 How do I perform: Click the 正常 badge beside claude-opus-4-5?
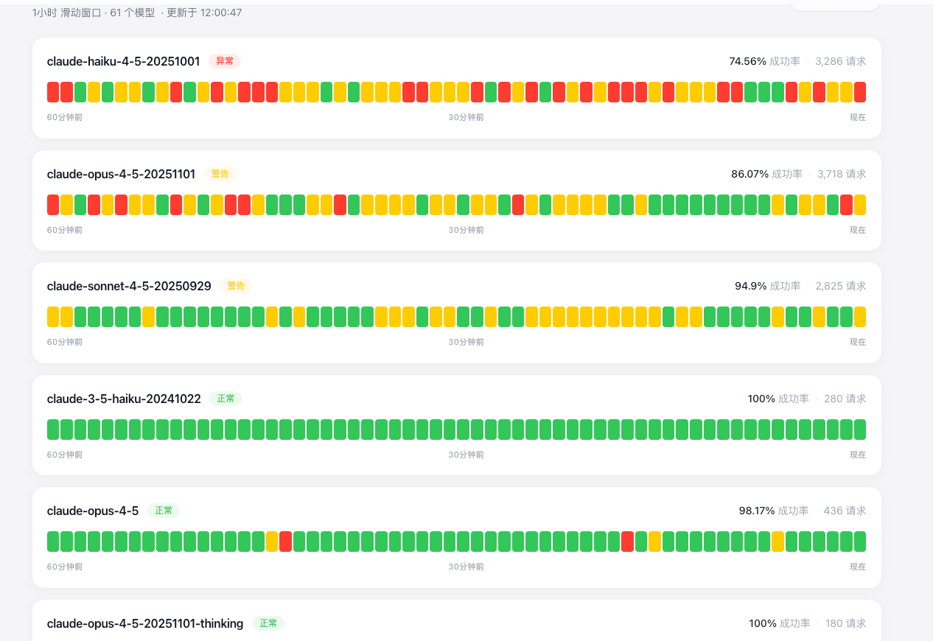click(164, 511)
